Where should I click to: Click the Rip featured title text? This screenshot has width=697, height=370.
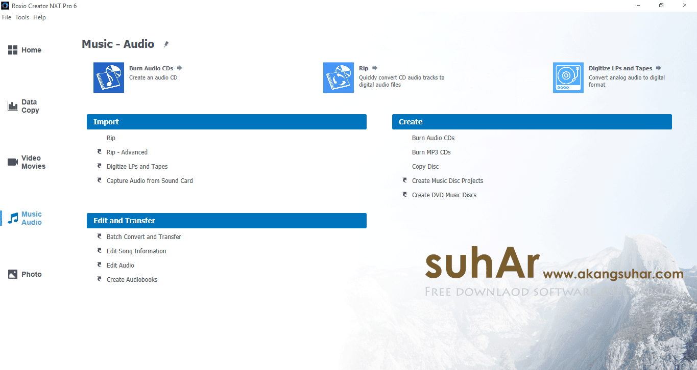pyautogui.click(x=364, y=68)
